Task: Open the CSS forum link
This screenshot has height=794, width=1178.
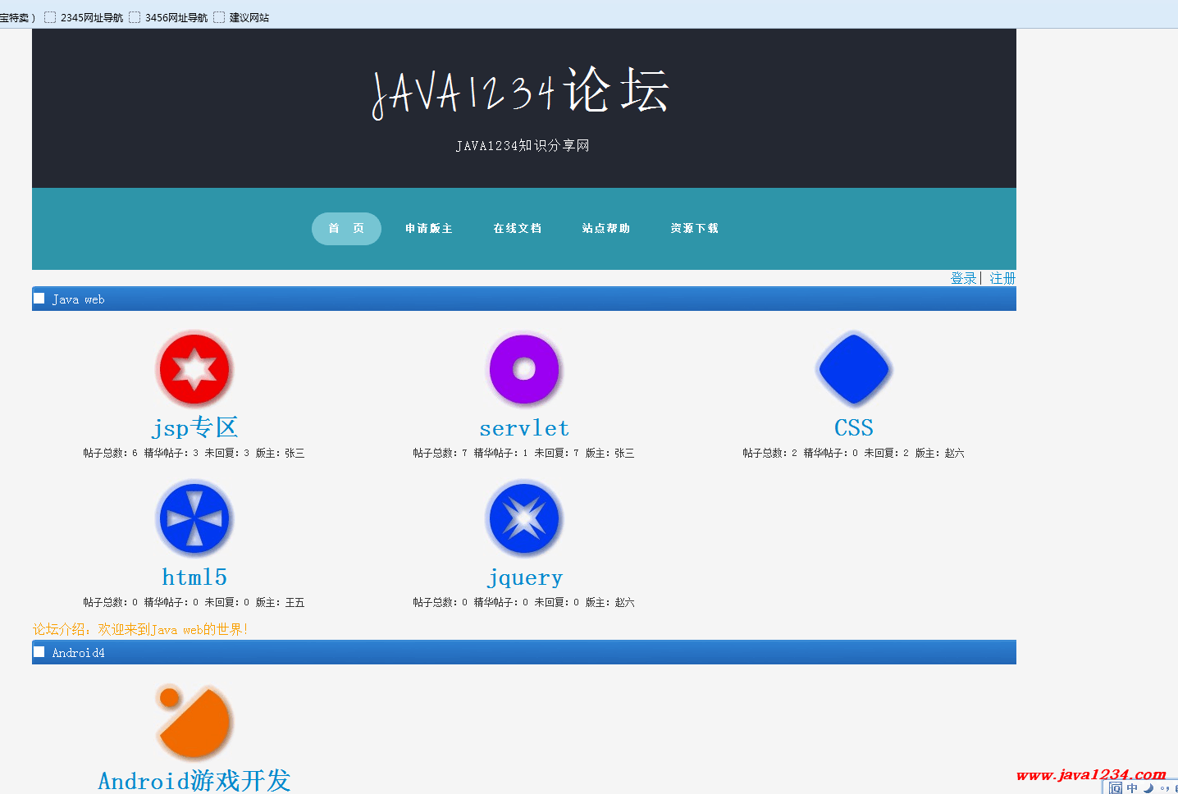Action: coord(854,428)
